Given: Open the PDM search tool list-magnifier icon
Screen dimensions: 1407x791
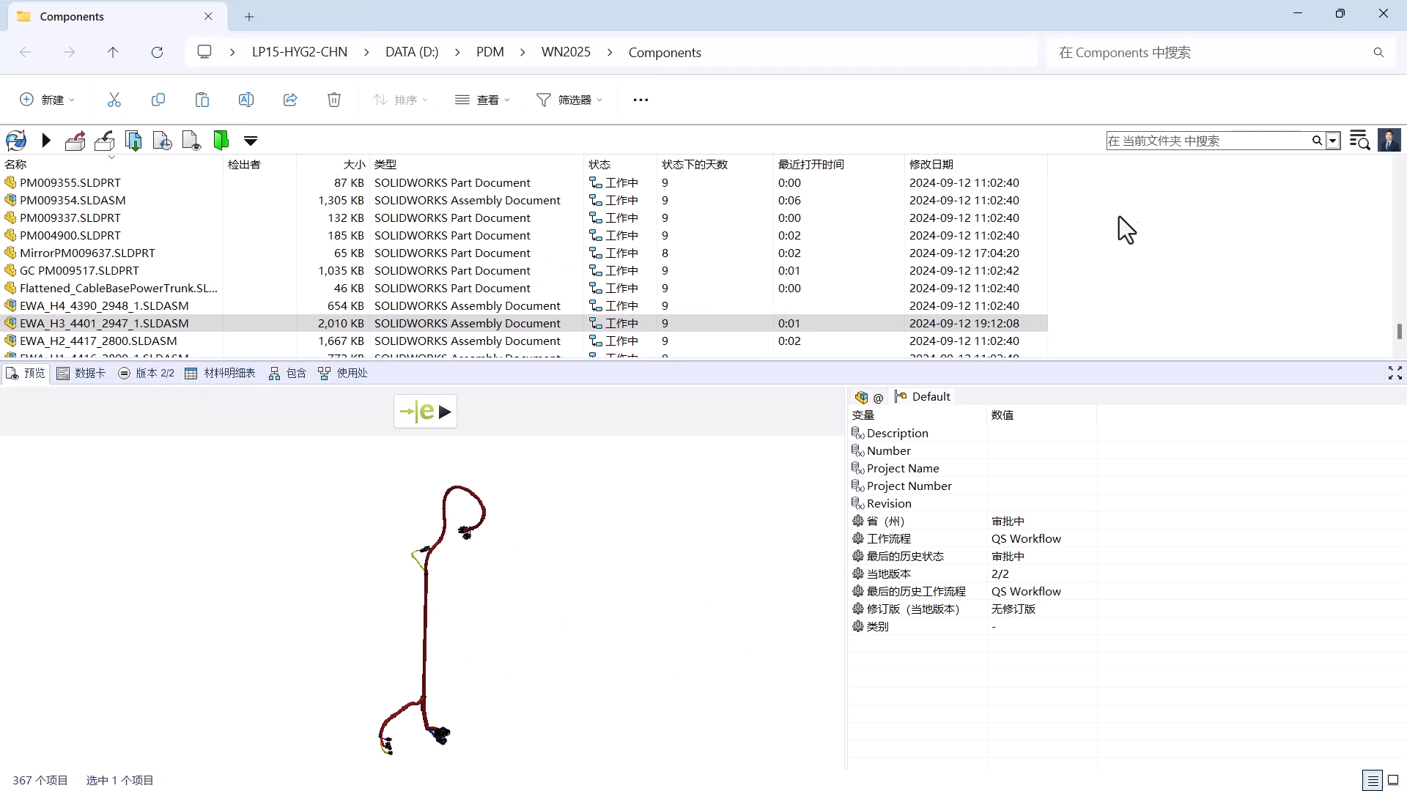Looking at the screenshot, I should [x=1359, y=140].
